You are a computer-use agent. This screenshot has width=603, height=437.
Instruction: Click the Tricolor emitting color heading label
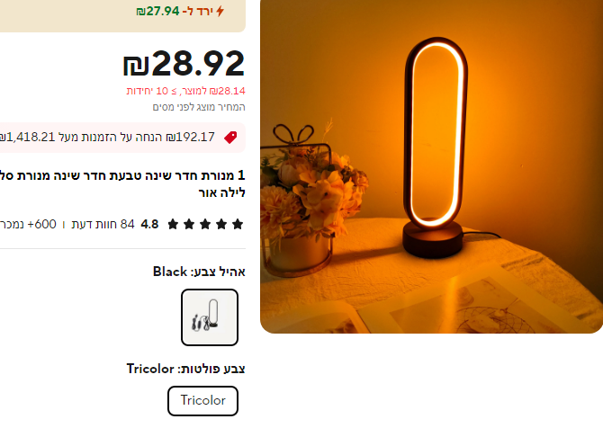pyautogui.click(x=185, y=369)
